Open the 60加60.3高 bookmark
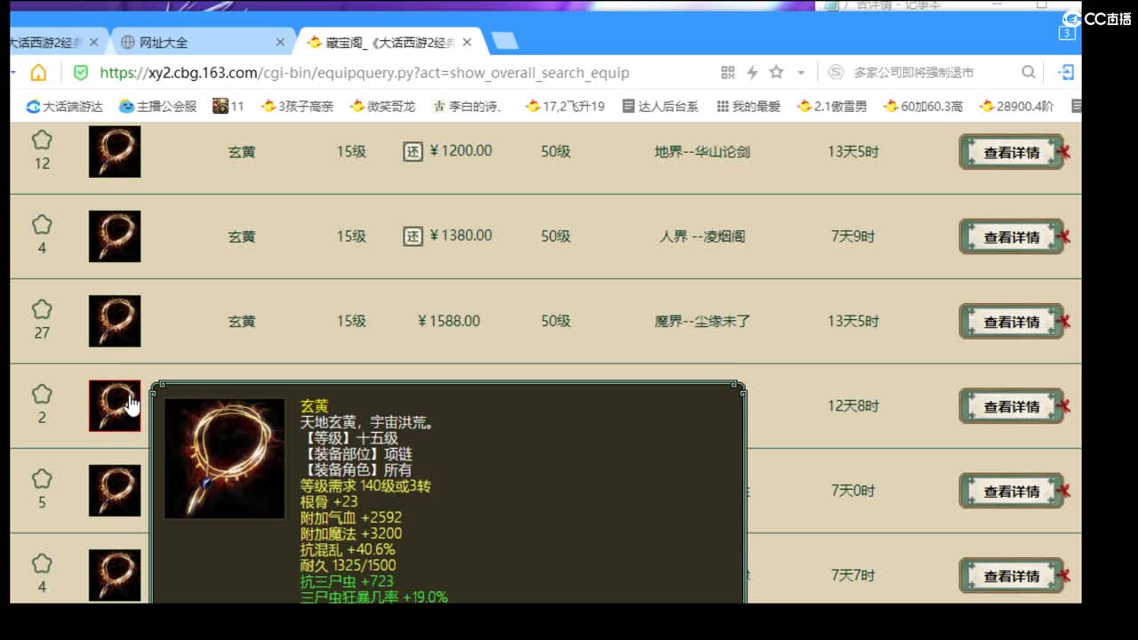This screenshot has height=640, width=1138. (923, 107)
